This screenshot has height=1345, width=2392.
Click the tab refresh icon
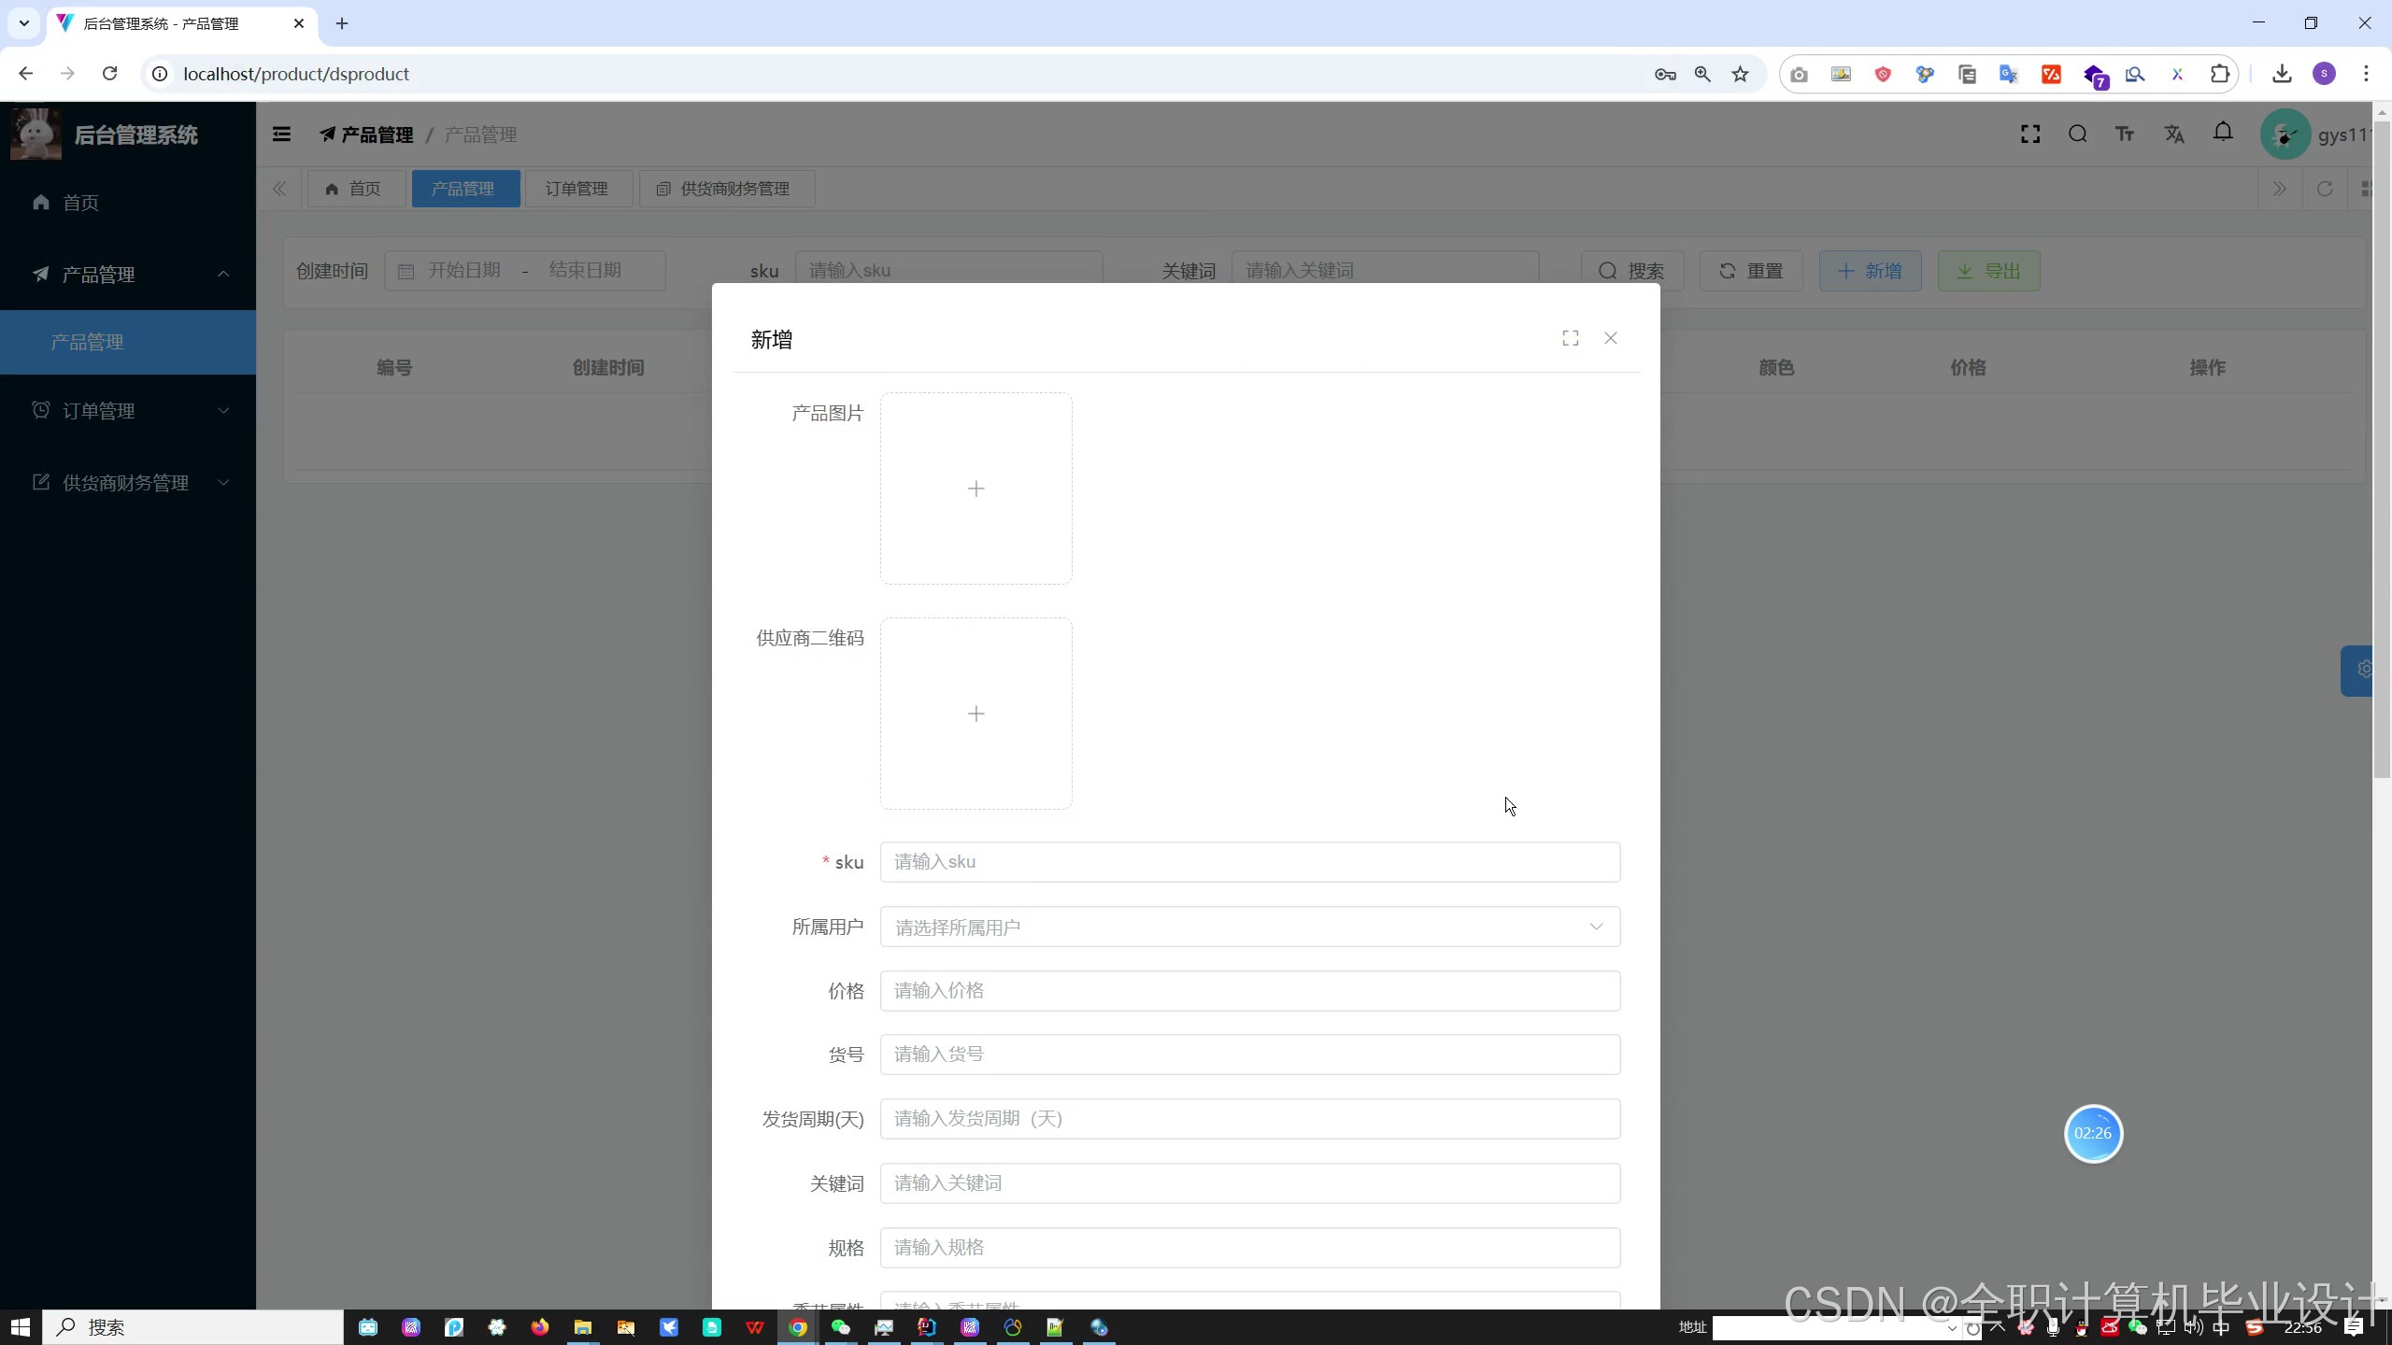2325,189
